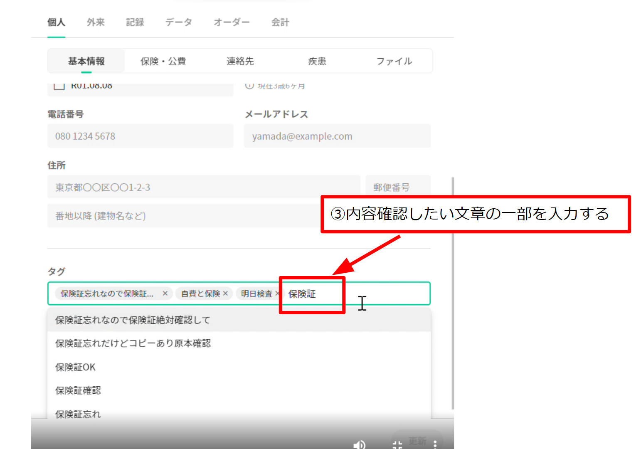Remove the 自費と保険 tag

point(225,294)
